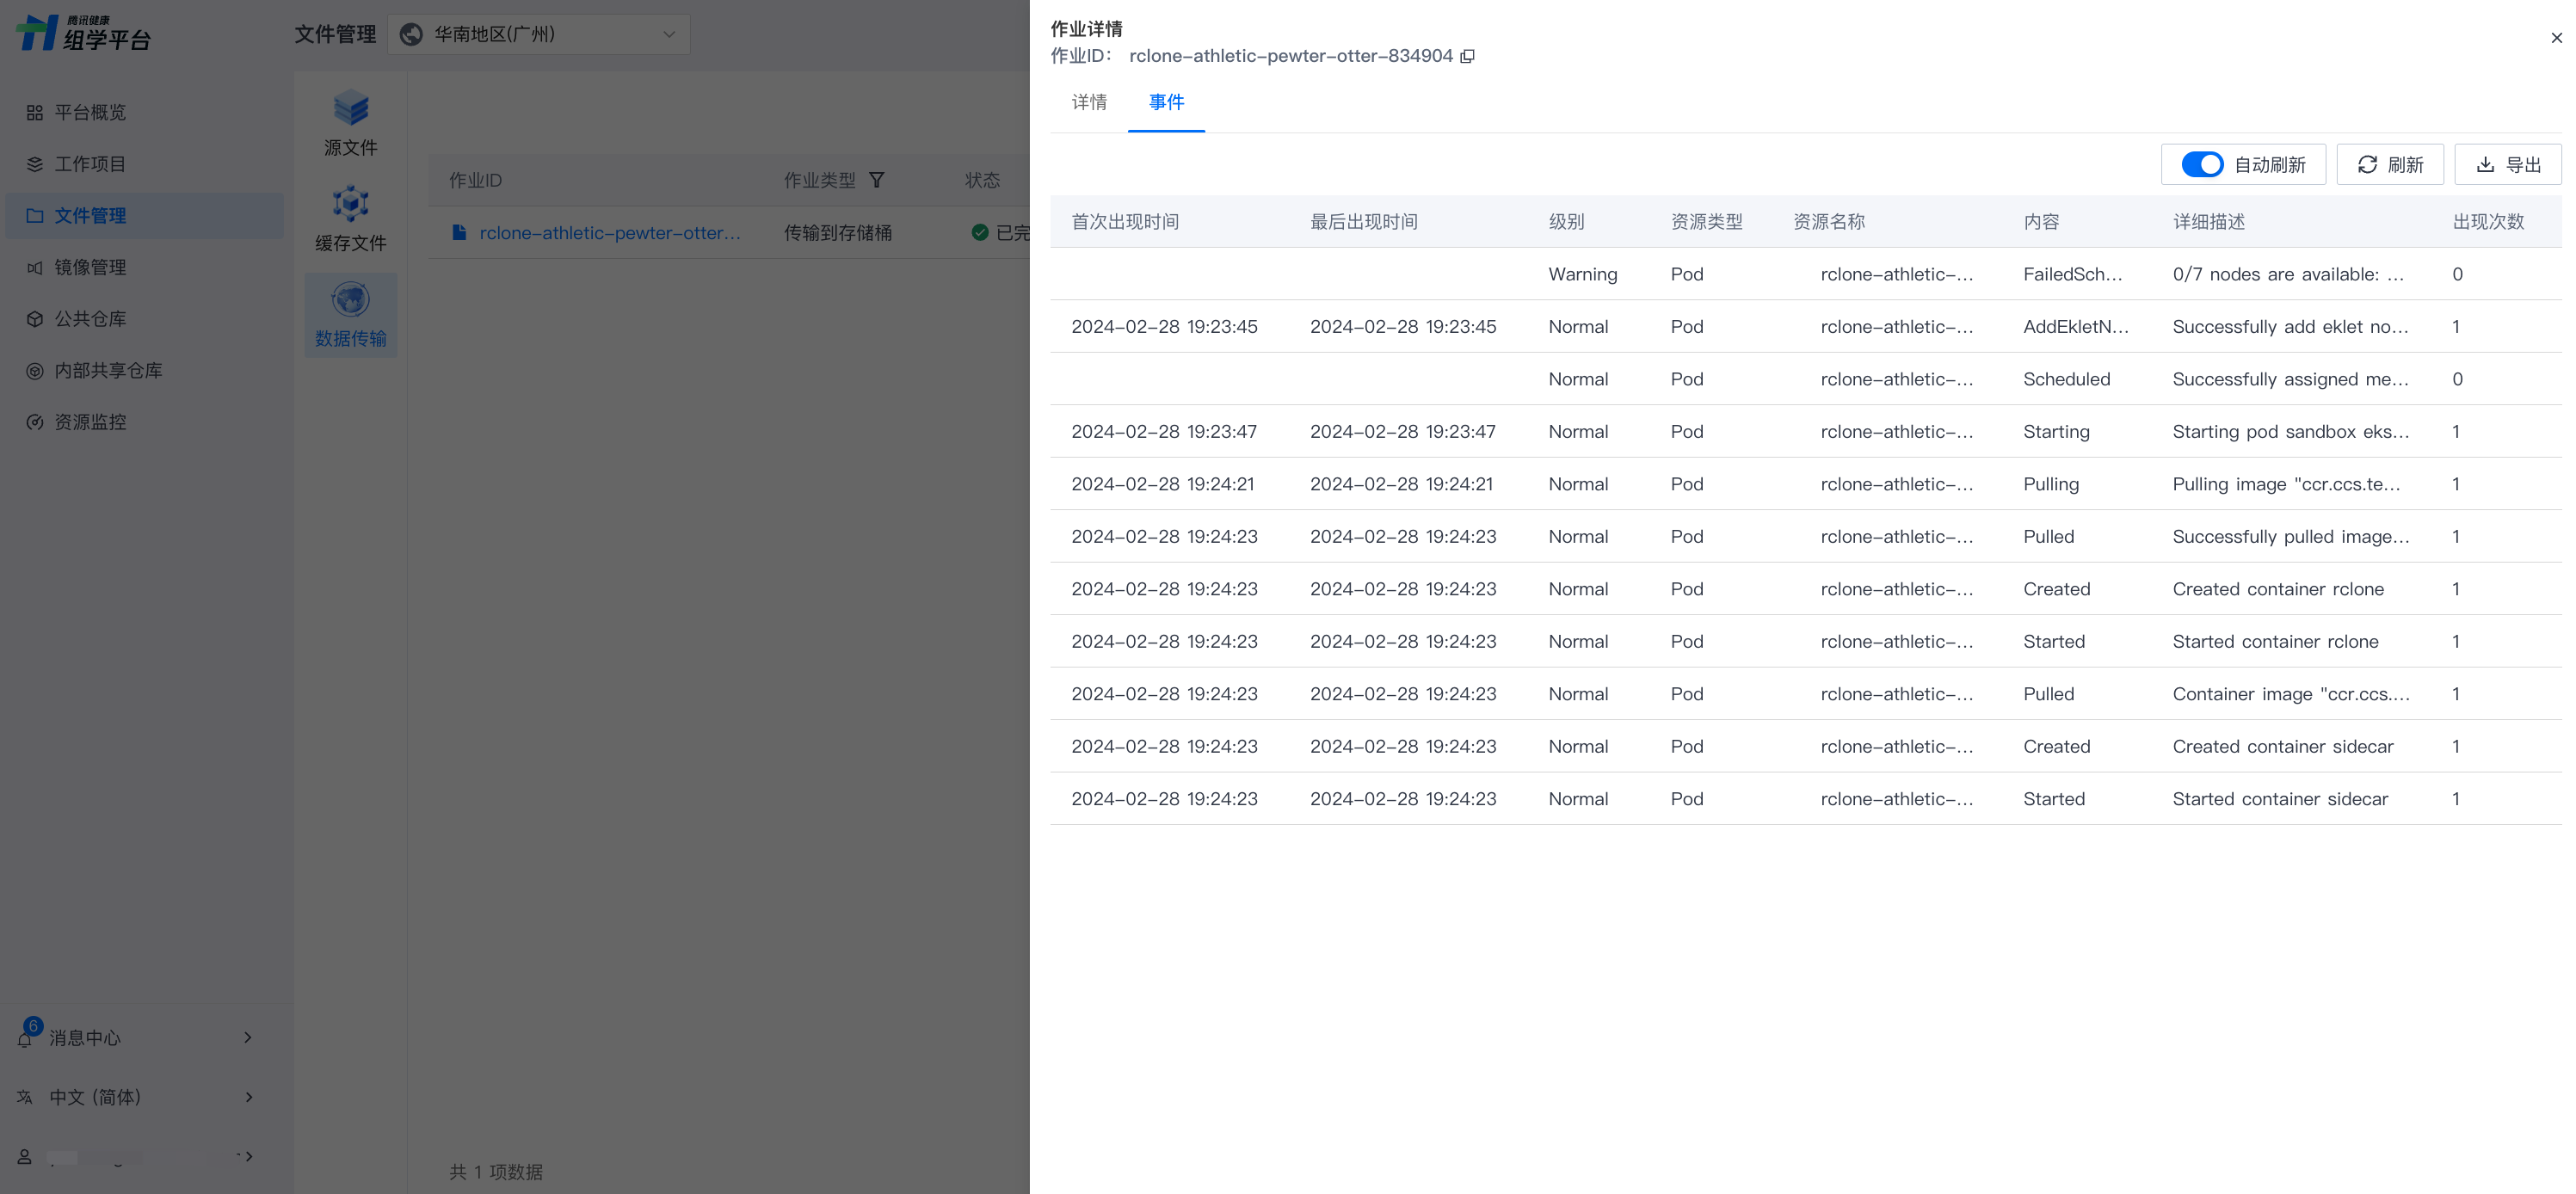
Task: Switch to the 详情 tab
Action: (1089, 102)
